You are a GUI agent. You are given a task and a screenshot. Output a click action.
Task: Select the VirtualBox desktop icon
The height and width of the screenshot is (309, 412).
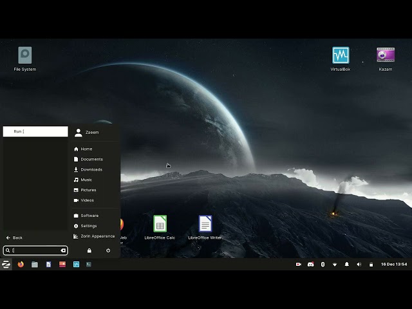[x=341, y=59]
